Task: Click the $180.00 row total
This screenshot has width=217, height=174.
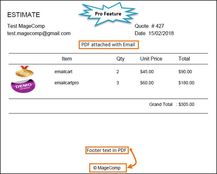Action: pos(186,83)
